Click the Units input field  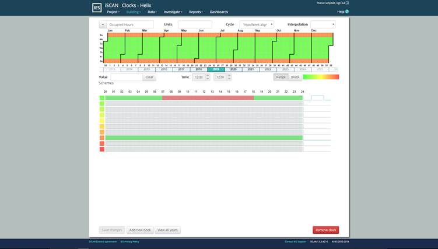(195, 24)
